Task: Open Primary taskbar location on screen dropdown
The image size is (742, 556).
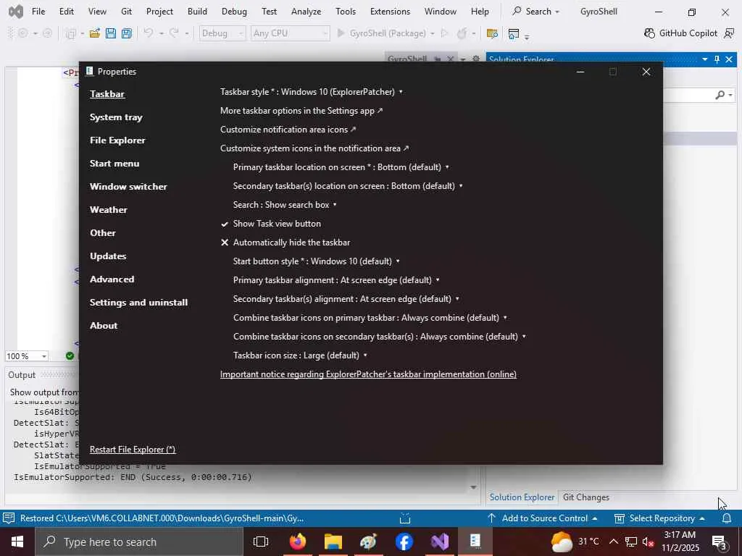Action: pos(341,167)
